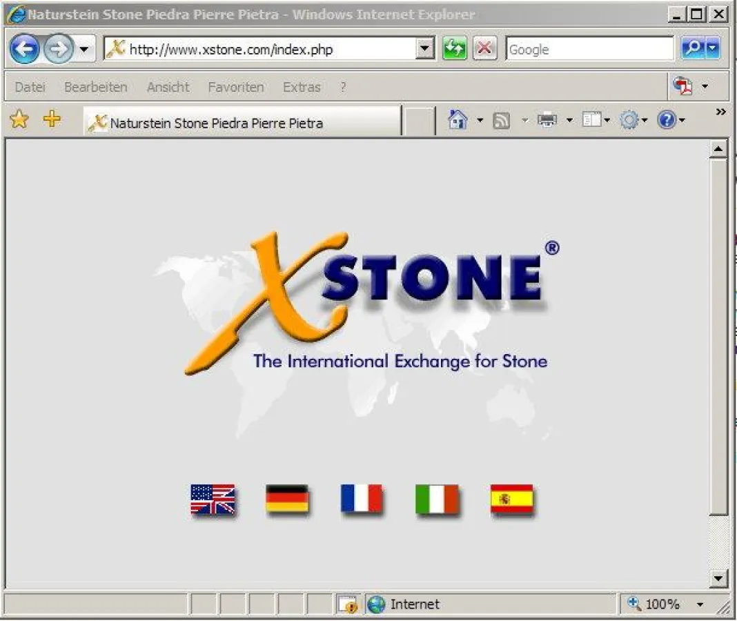Open the Extras menu
This screenshot has height=621, width=737.
[x=301, y=87]
